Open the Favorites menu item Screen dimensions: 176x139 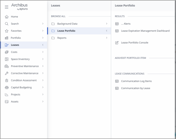coord(16,31)
